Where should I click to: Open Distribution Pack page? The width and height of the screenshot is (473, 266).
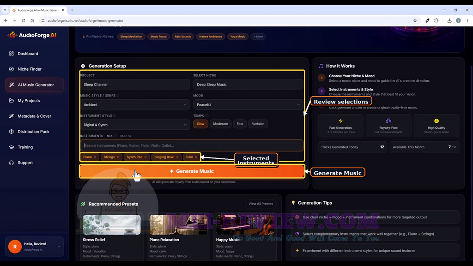(x=34, y=132)
